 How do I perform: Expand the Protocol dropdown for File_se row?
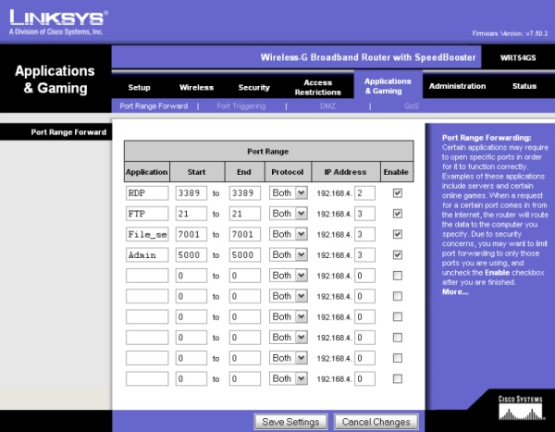pos(288,234)
